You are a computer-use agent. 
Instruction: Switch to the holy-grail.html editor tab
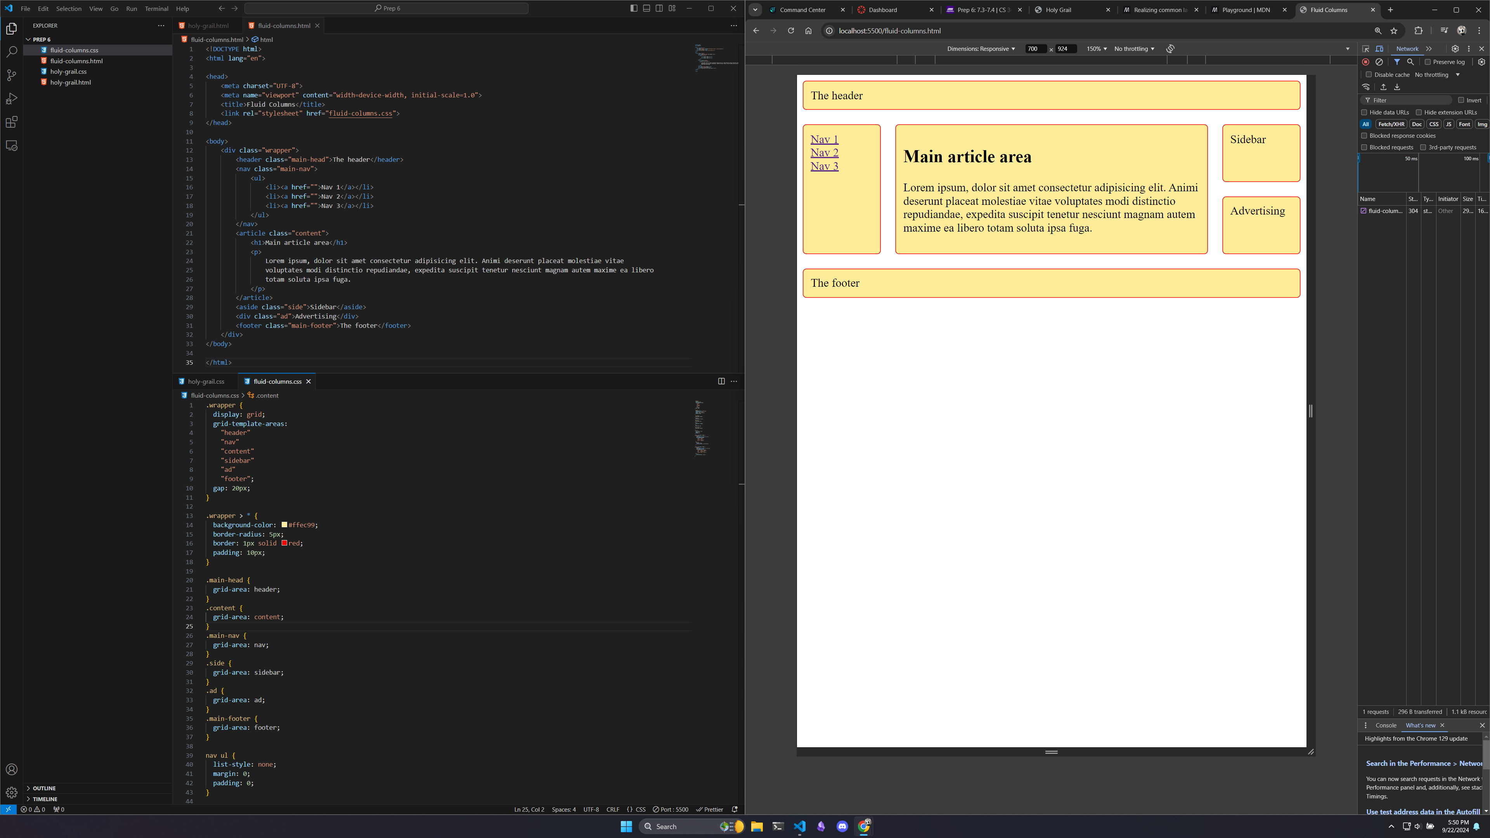208,26
